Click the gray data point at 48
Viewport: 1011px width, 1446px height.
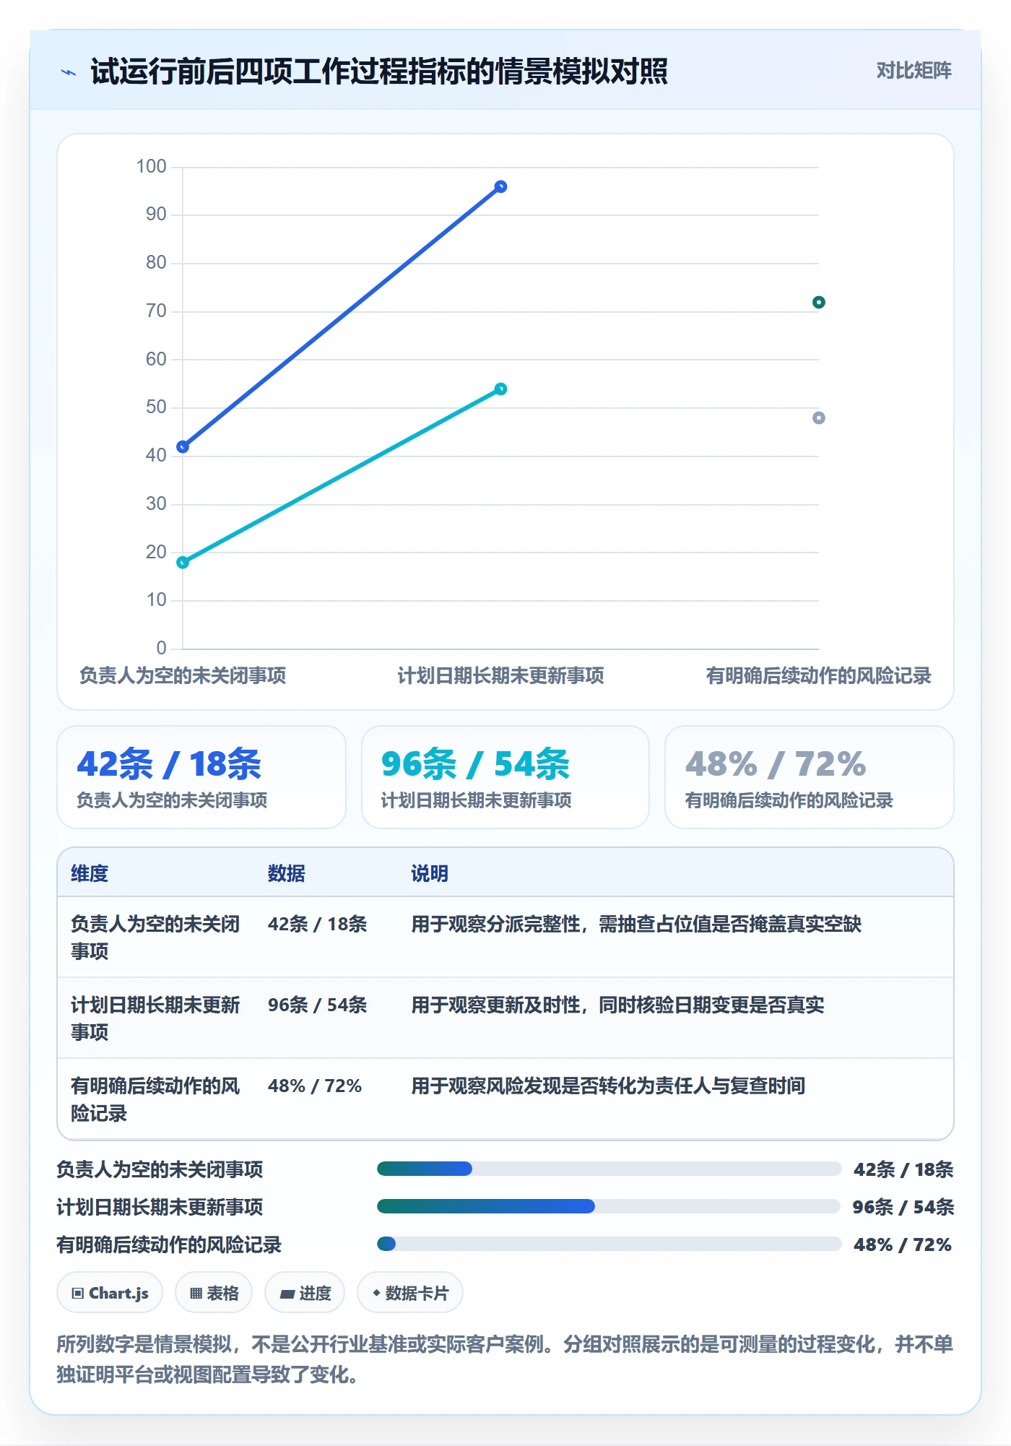click(818, 417)
